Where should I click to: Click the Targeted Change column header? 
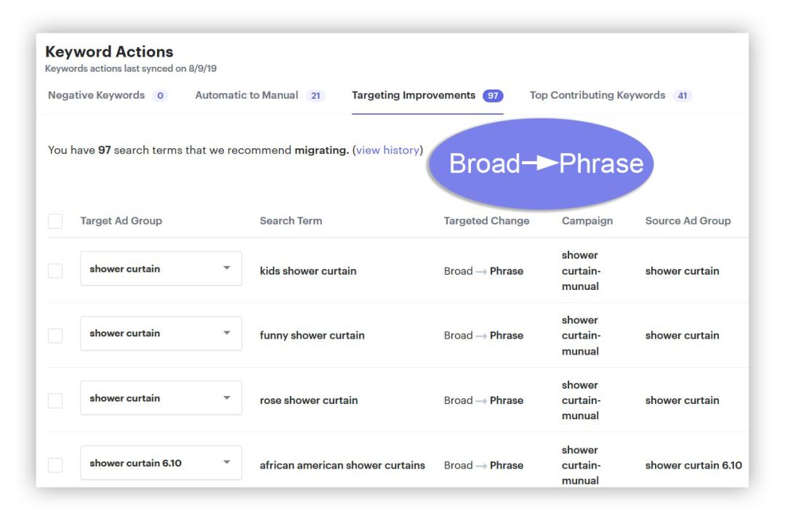(486, 221)
